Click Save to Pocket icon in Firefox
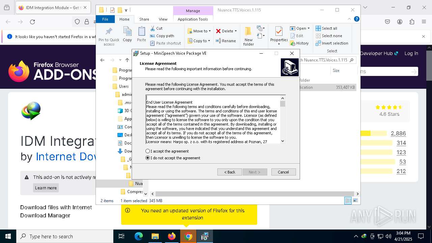 (x=387, y=22)
